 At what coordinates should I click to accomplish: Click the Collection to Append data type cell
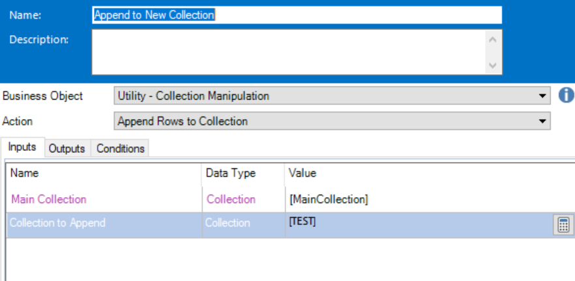point(228,222)
